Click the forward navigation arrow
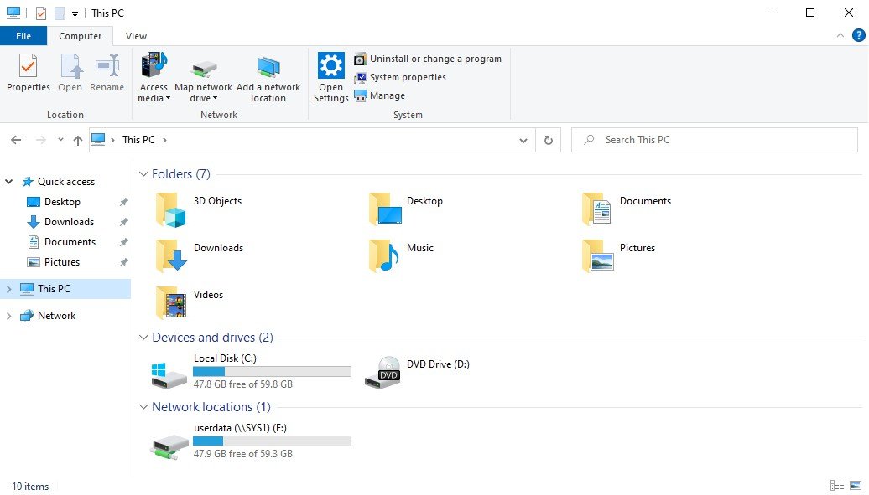The height and width of the screenshot is (495, 869). coord(40,140)
